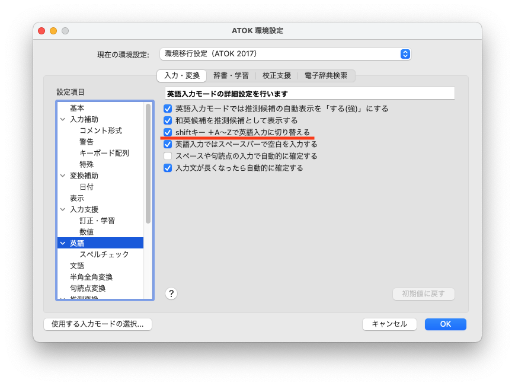Select コメント形式 in the settings list

[101, 130]
